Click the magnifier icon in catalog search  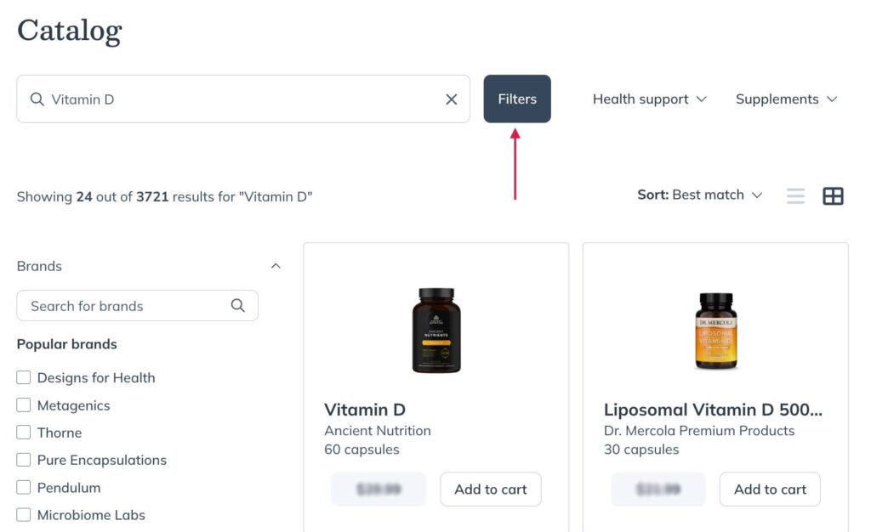[x=37, y=99]
